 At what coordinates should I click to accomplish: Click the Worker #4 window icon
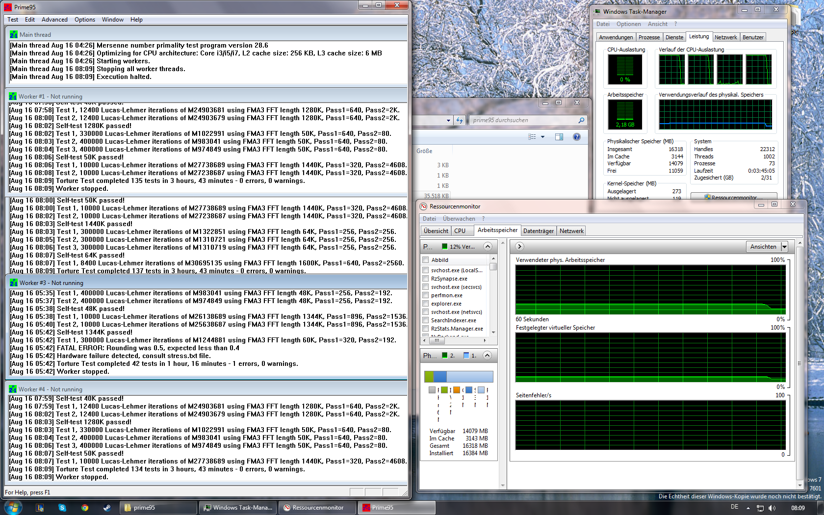pyautogui.click(x=12, y=389)
